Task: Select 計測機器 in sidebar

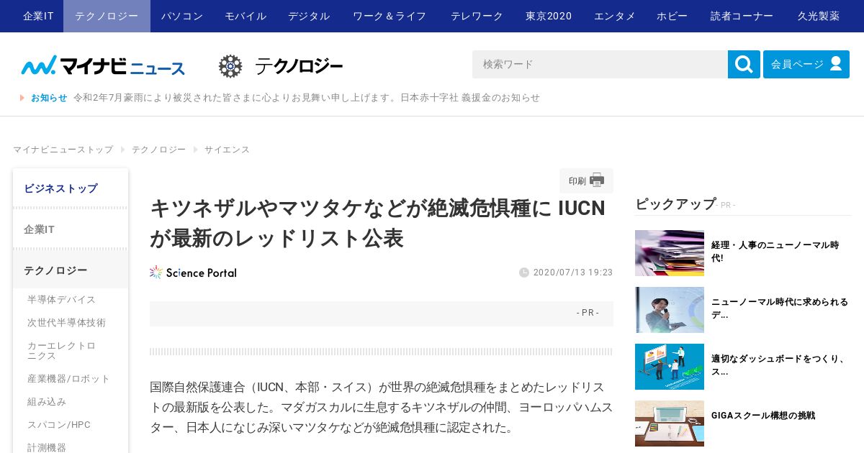Action: 47,447
